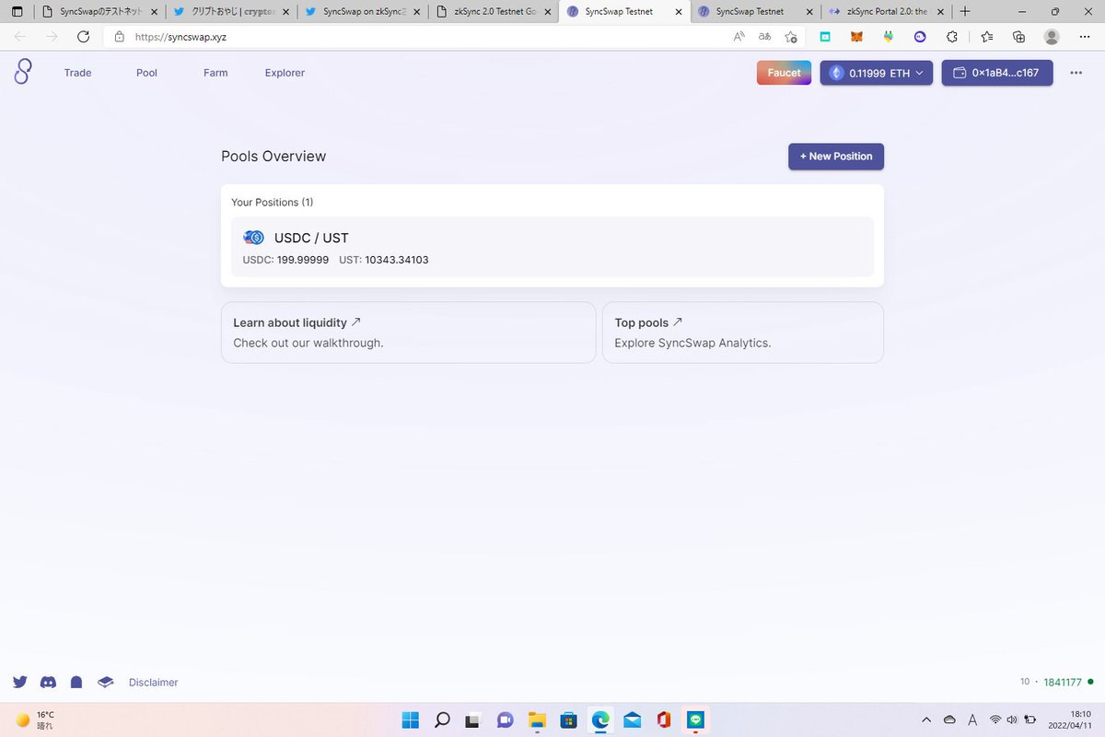Click the USDC/UST token pair icon

(254, 238)
